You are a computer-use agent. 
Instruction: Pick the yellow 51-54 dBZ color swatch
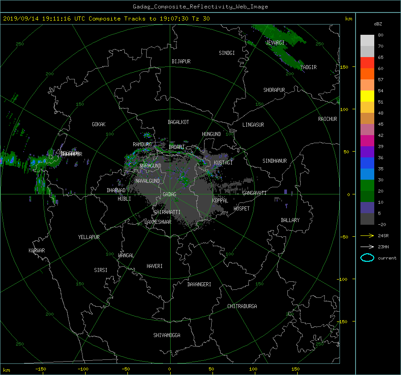coord(367,96)
